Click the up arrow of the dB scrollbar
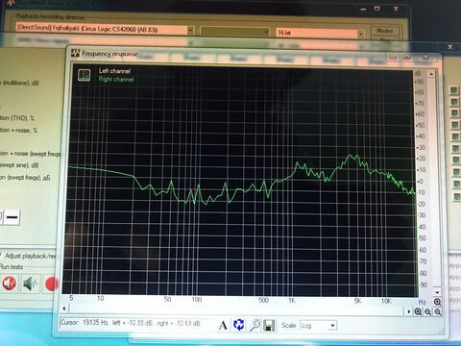This screenshot has width=461, height=346. [x=431, y=74]
